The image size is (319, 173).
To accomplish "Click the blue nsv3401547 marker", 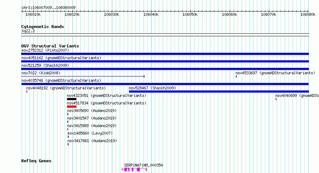I will [x=68, y=122].
